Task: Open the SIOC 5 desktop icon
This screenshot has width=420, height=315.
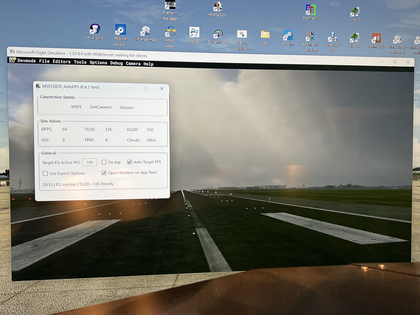Action: [x=355, y=14]
